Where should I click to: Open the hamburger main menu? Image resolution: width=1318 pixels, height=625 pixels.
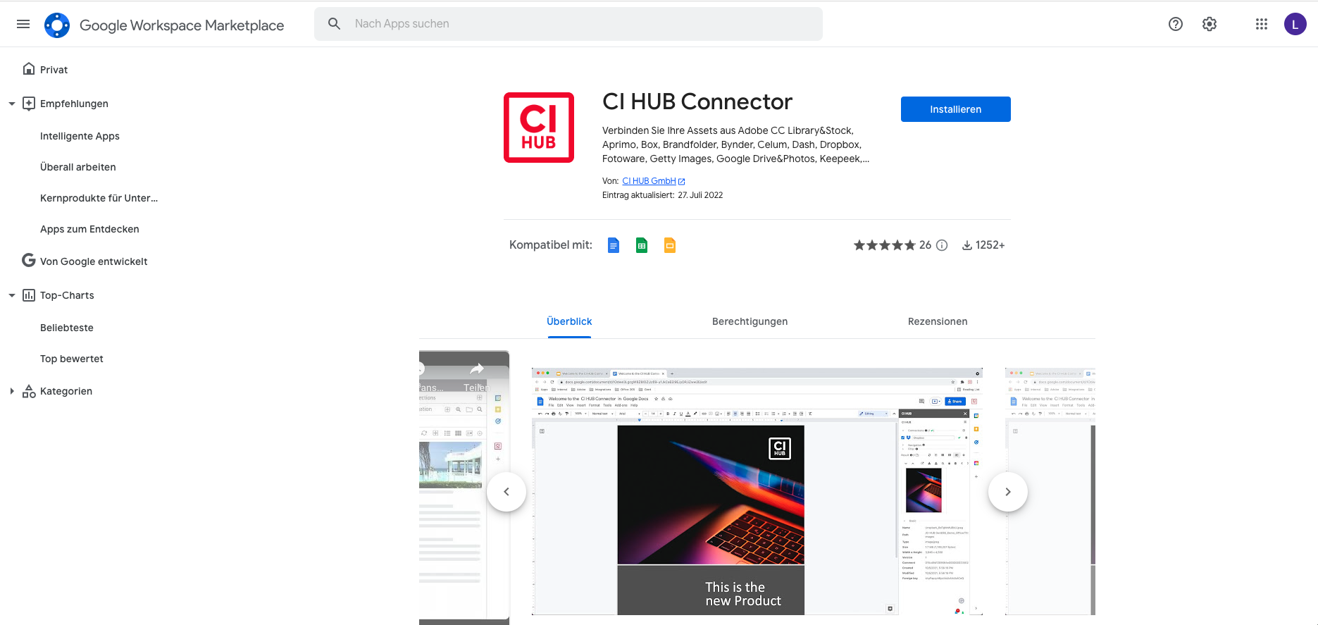tap(23, 24)
